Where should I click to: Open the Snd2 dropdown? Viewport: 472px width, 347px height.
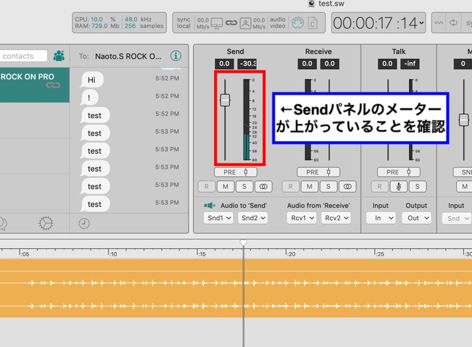pyautogui.click(x=253, y=218)
